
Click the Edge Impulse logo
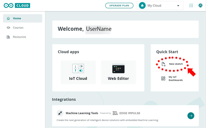(126, 113)
